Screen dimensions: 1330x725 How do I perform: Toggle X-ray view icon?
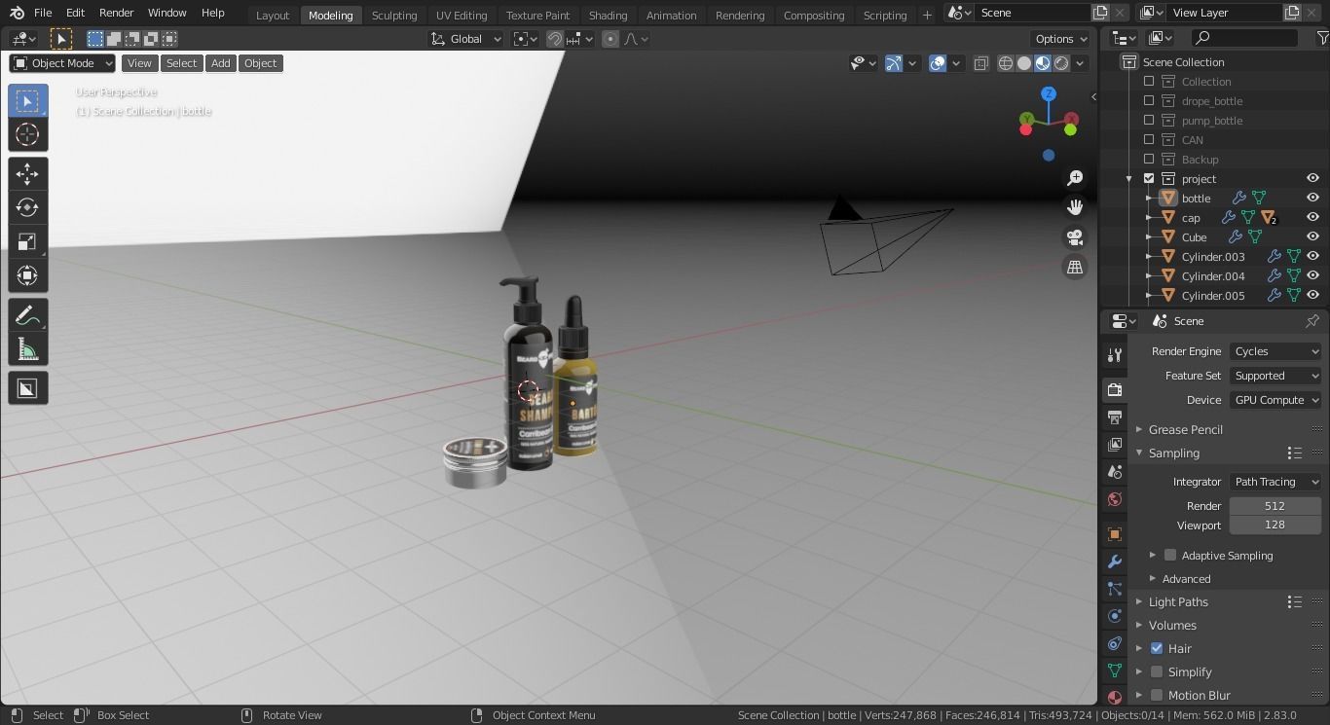pos(980,63)
